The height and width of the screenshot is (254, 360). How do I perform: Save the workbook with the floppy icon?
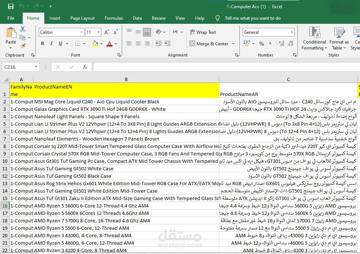[10, 6]
